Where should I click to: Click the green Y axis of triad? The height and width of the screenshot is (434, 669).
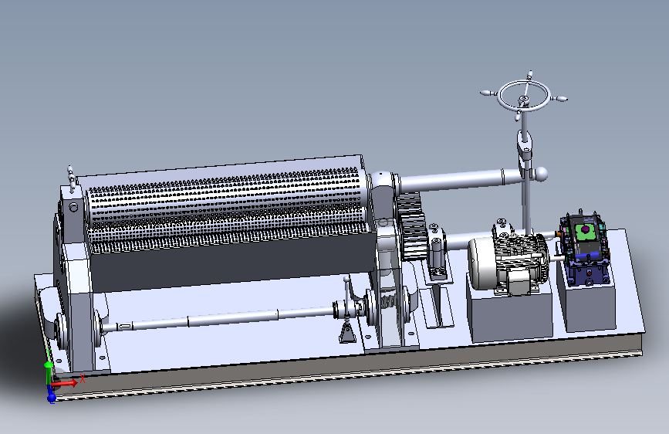click(48, 372)
